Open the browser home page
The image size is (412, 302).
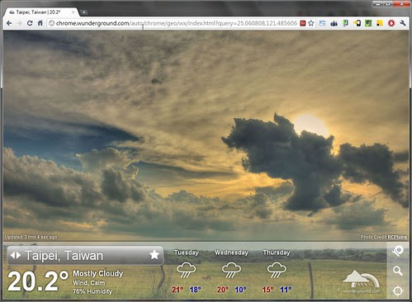(40, 23)
